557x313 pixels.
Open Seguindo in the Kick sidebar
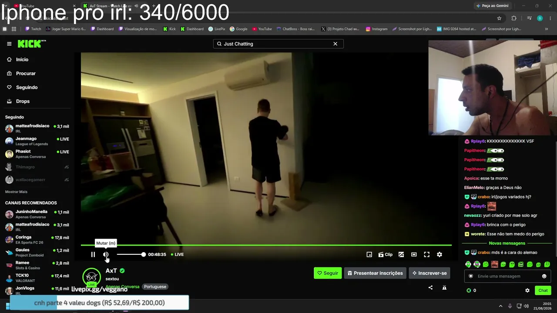coord(27,87)
